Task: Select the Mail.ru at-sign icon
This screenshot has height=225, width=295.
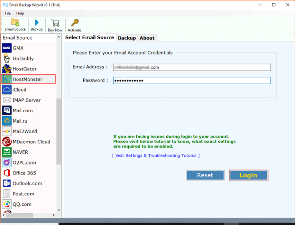Action: pos(7,121)
